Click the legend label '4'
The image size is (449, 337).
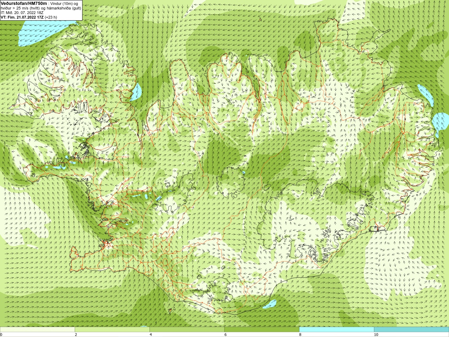tap(151, 335)
